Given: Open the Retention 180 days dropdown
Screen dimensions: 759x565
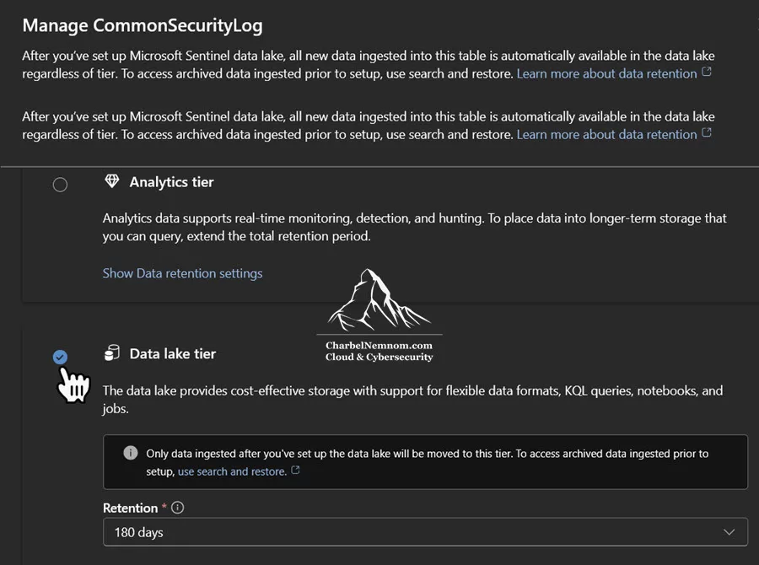Looking at the screenshot, I should point(426,532).
